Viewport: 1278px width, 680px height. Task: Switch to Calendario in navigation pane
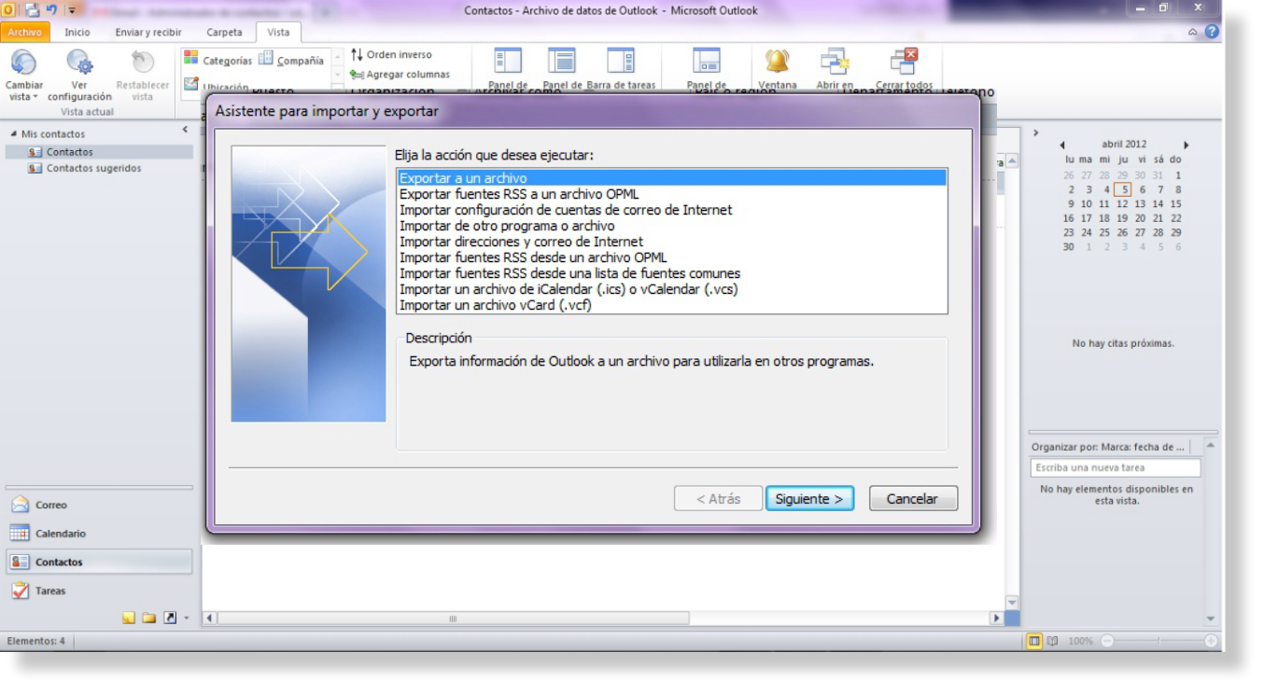point(60,534)
